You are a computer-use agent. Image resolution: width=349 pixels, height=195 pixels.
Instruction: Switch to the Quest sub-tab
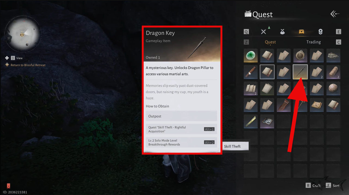tap(270, 42)
